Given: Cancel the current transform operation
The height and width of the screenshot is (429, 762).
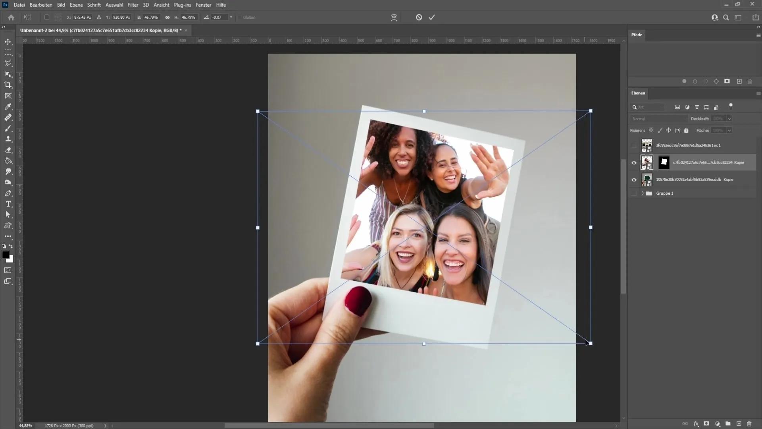Looking at the screenshot, I should (x=419, y=17).
